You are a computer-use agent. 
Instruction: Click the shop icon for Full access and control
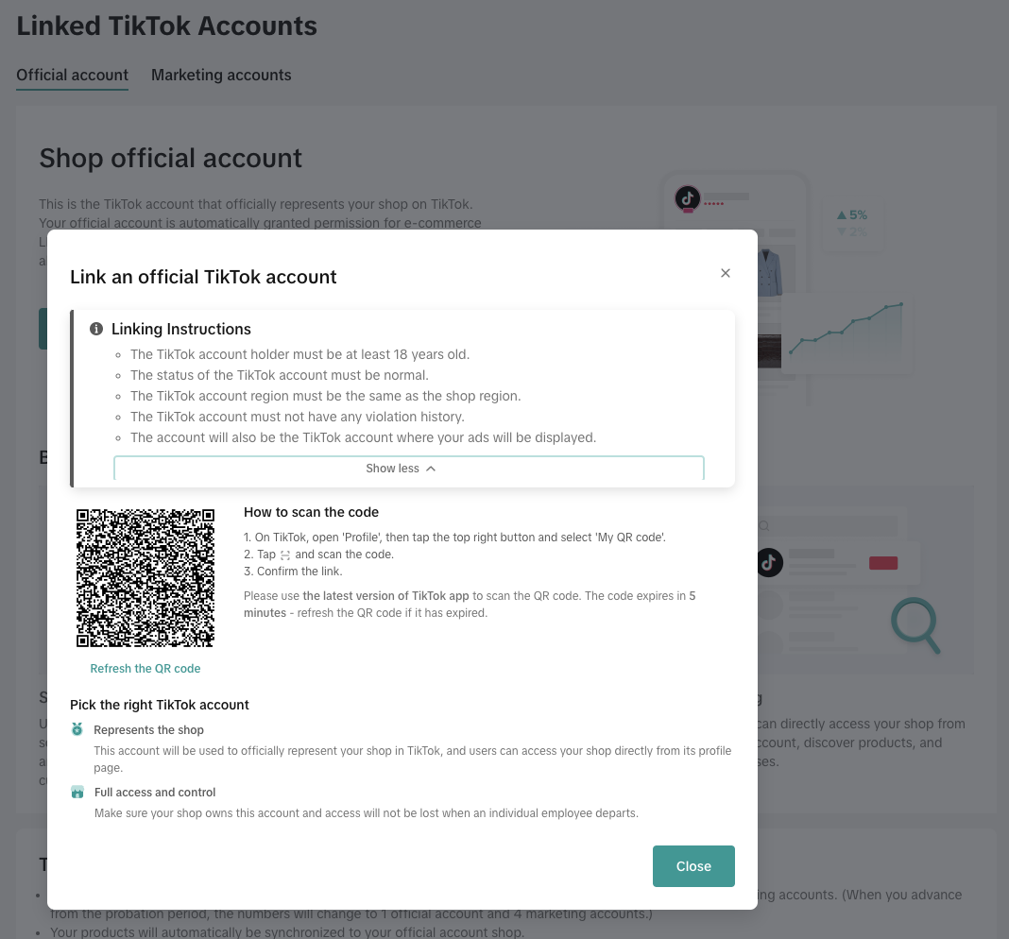click(77, 792)
